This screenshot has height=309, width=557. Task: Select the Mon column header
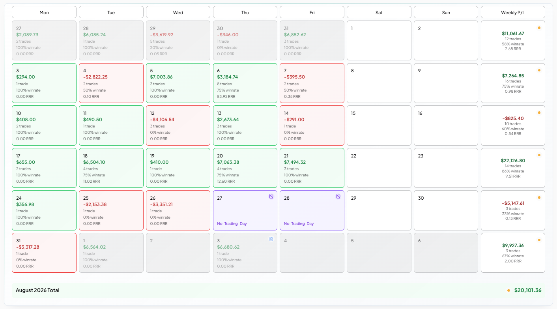pyautogui.click(x=44, y=12)
